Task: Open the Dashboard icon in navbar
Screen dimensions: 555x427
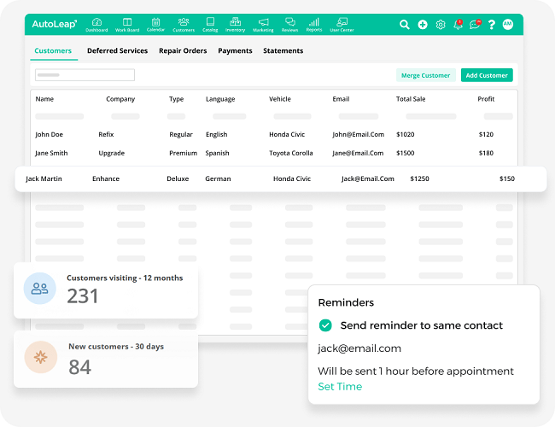Action: [x=96, y=23]
